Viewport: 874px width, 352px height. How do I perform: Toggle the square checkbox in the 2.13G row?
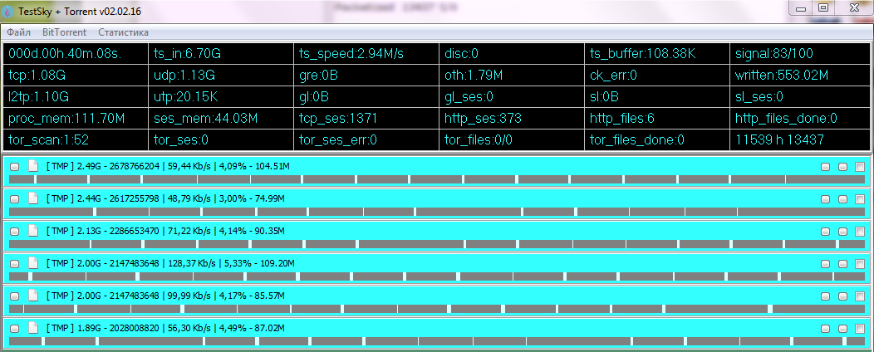click(860, 232)
